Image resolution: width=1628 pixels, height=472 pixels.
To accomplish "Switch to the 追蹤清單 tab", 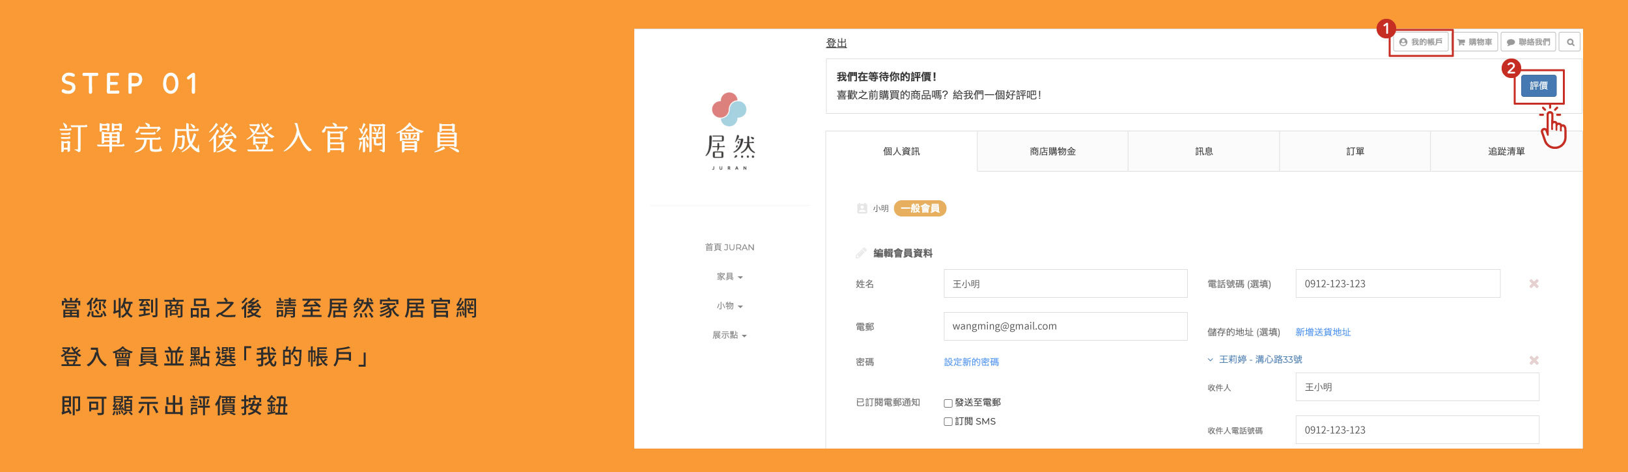I will coord(1506,151).
